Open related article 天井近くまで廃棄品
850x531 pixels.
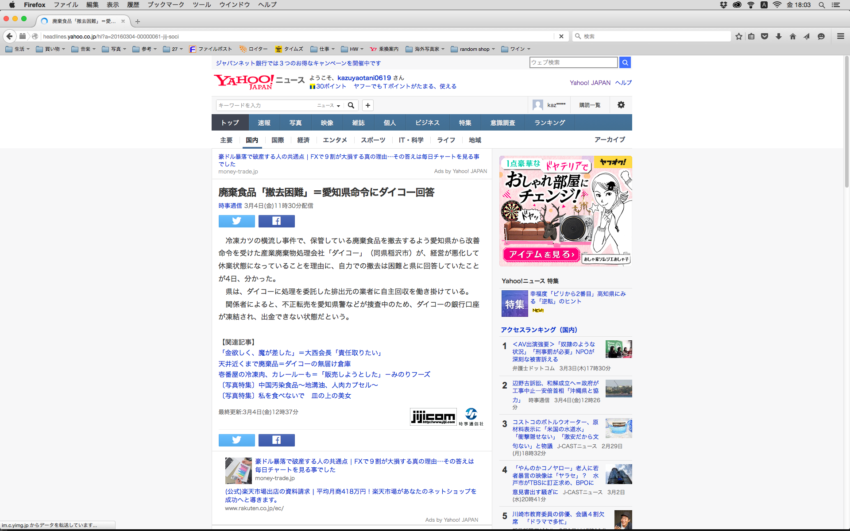pyautogui.click(x=284, y=364)
